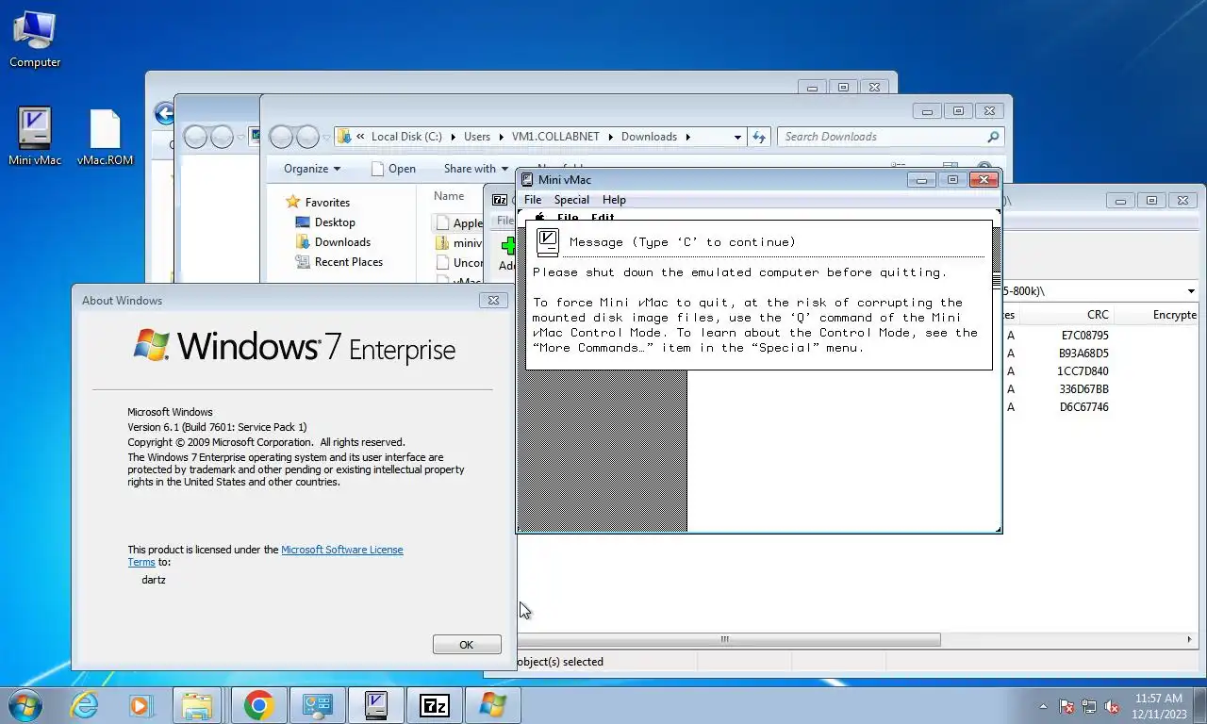Select the row with CRC E7C08795
The width and height of the screenshot is (1207, 724).
pyautogui.click(x=1084, y=335)
